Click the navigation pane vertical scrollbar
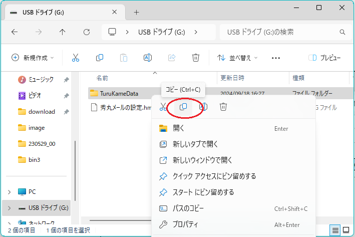This screenshot has height=237, width=355. point(75,170)
